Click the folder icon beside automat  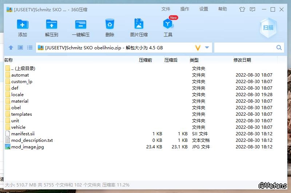[x=8, y=75]
